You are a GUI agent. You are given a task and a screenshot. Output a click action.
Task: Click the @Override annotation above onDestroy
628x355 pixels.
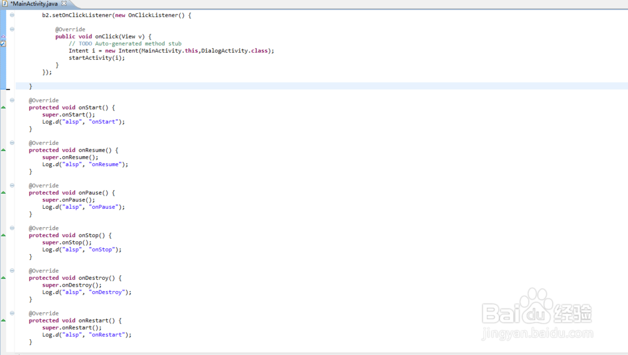(x=44, y=271)
